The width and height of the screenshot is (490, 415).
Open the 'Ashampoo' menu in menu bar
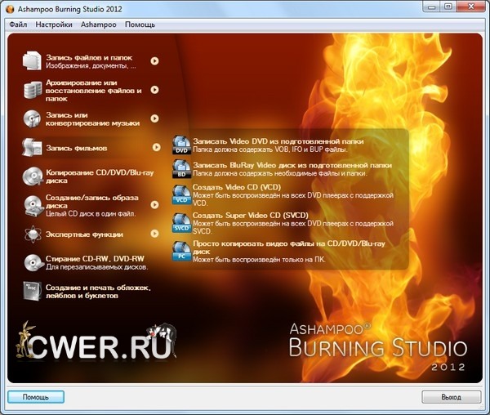(99, 25)
